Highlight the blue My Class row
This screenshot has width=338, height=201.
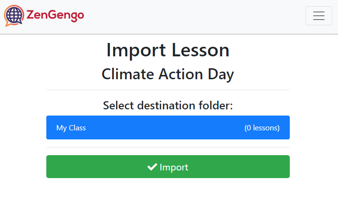168,127
